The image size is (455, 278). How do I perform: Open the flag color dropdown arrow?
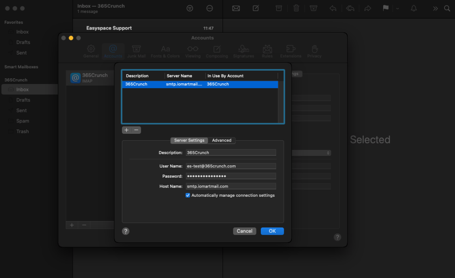pyautogui.click(x=398, y=8)
